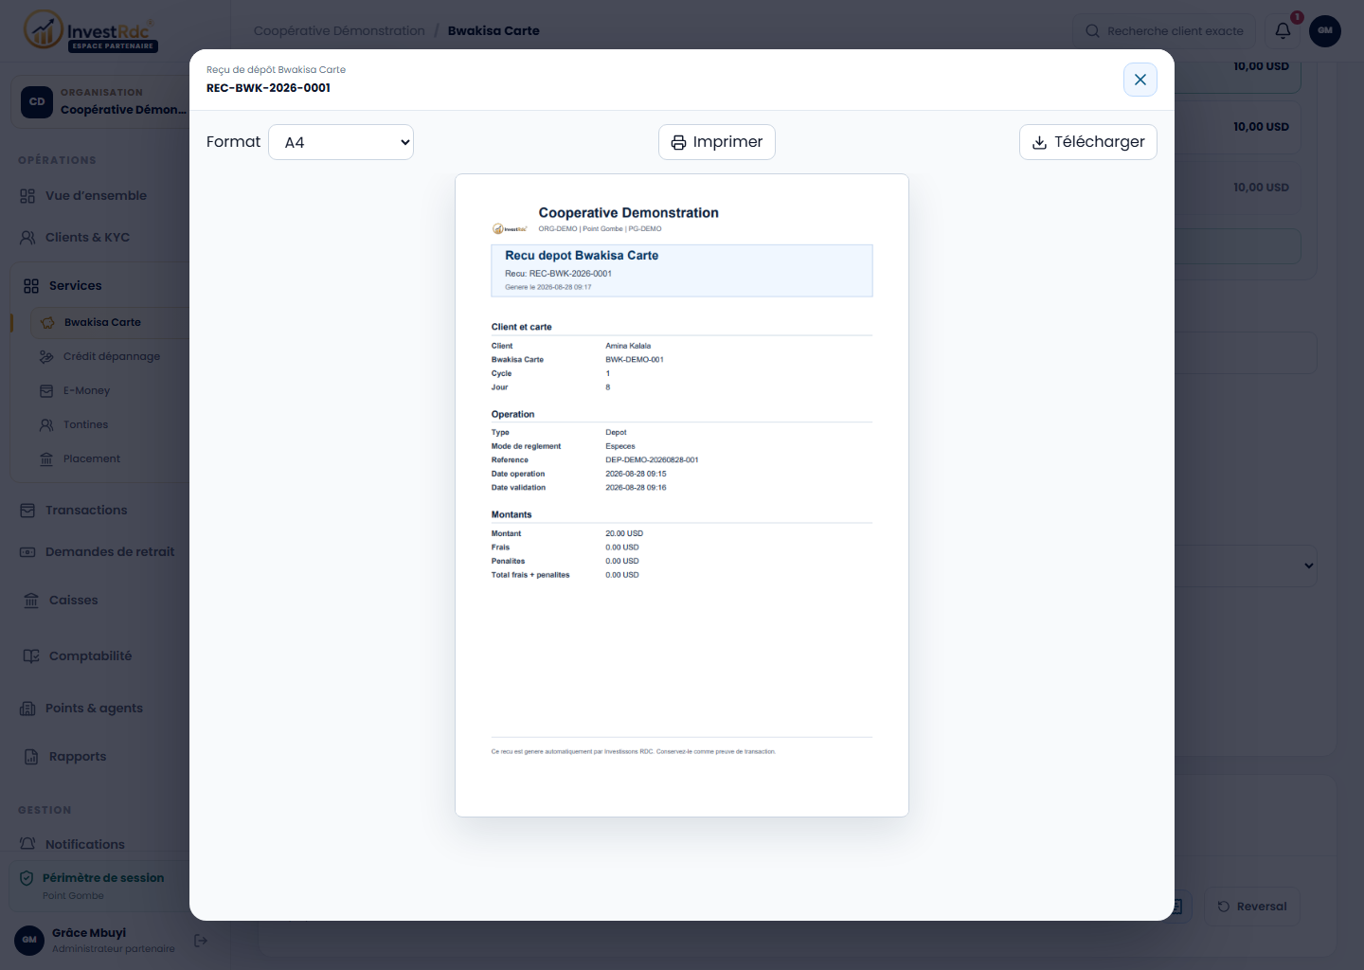Open Comptabilité section
Screen dimensions: 1364x970
pyautogui.click(x=90, y=656)
